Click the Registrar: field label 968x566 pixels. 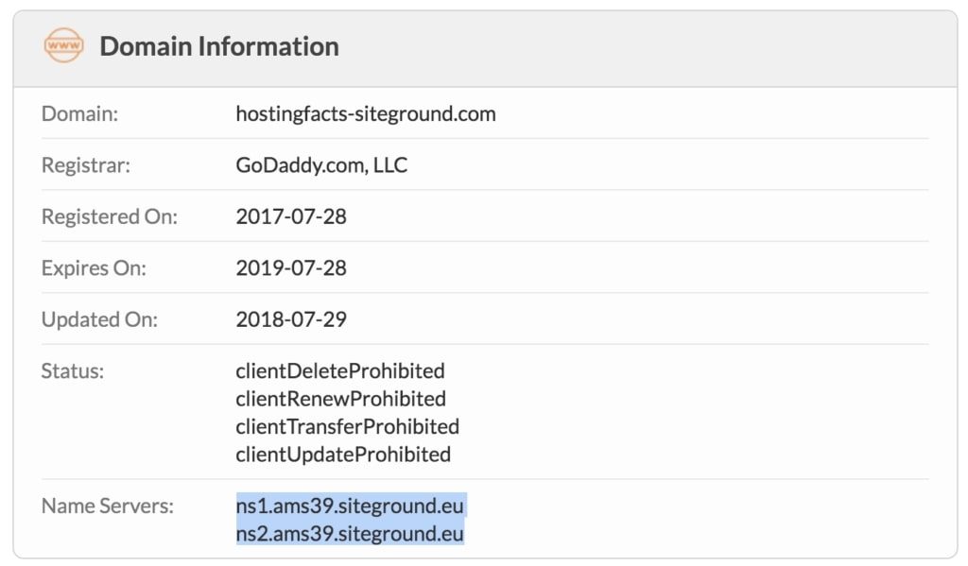pos(85,164)
